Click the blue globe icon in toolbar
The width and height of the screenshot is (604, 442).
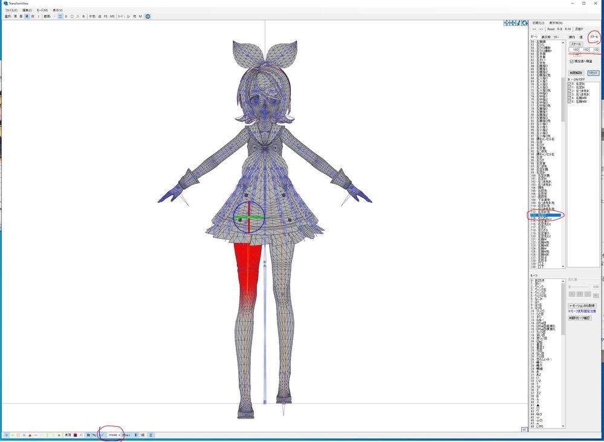[148, 16]
